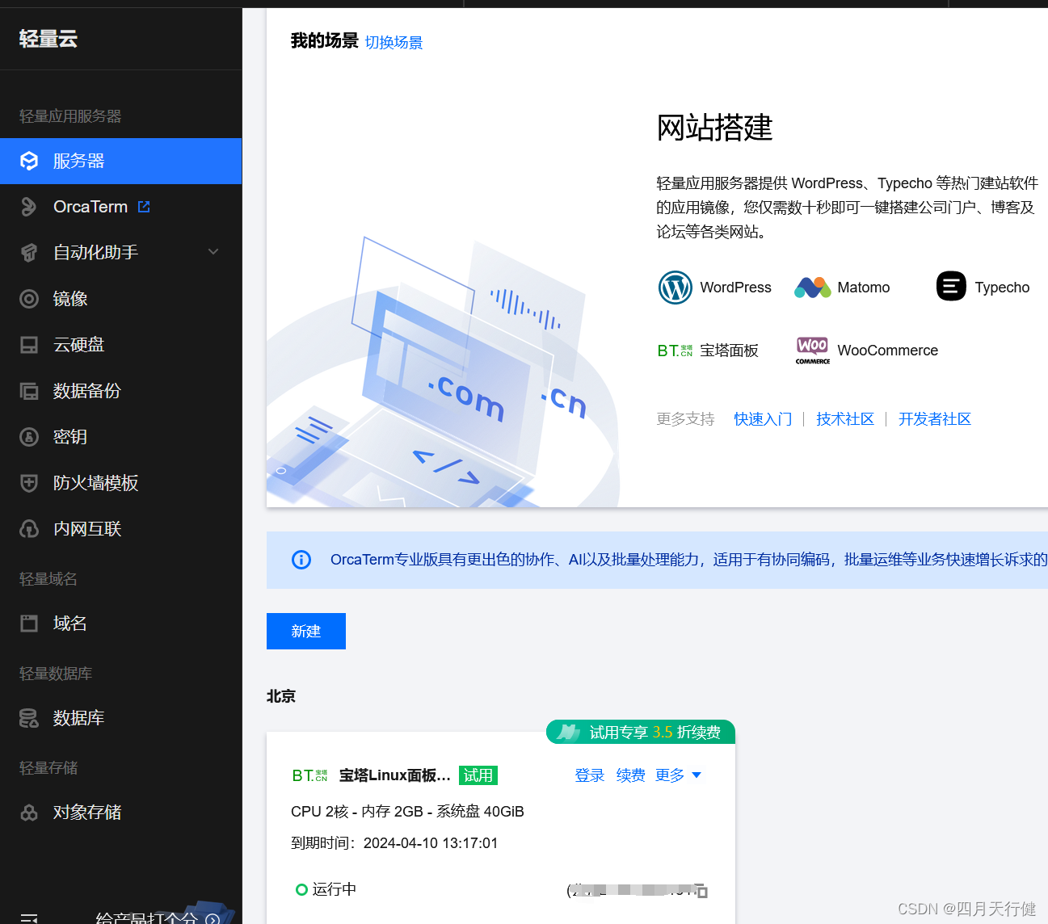Click the 密钥 key icon

(x=29, y=437)
